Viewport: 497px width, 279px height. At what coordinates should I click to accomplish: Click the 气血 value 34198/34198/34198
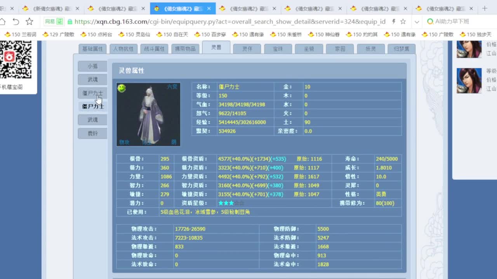point(242,105)
